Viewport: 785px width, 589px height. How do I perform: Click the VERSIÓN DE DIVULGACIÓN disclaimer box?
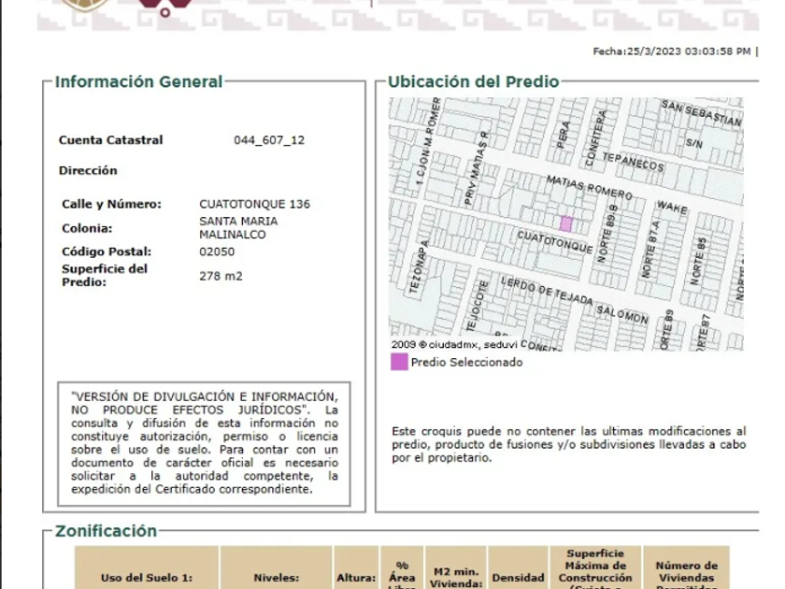205,443
